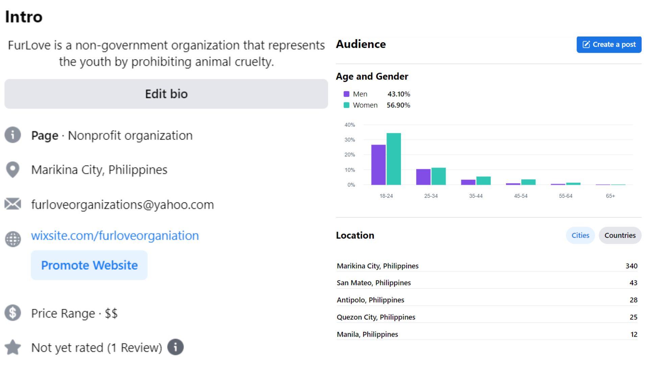Click the Price Range dollar icon
This screenshot has width=649, height=365.
13,313
